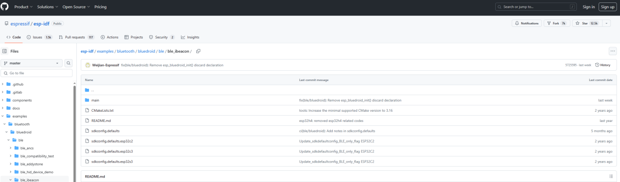The image size is (620, 182).
Task: Open commit hash 5725595
Action: pyautogui.click(x=571, y=65)
